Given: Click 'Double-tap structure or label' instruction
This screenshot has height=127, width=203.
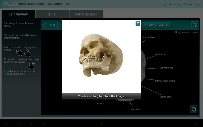Looking at the screenshot, I should 20,73.
